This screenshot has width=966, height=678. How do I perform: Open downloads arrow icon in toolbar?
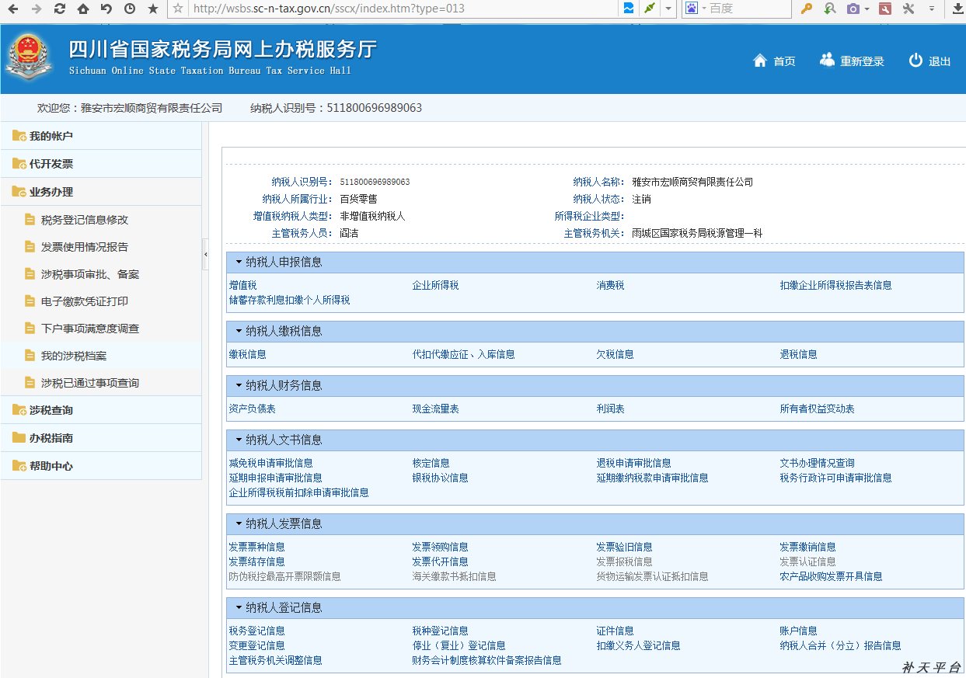tap(957, 9)
